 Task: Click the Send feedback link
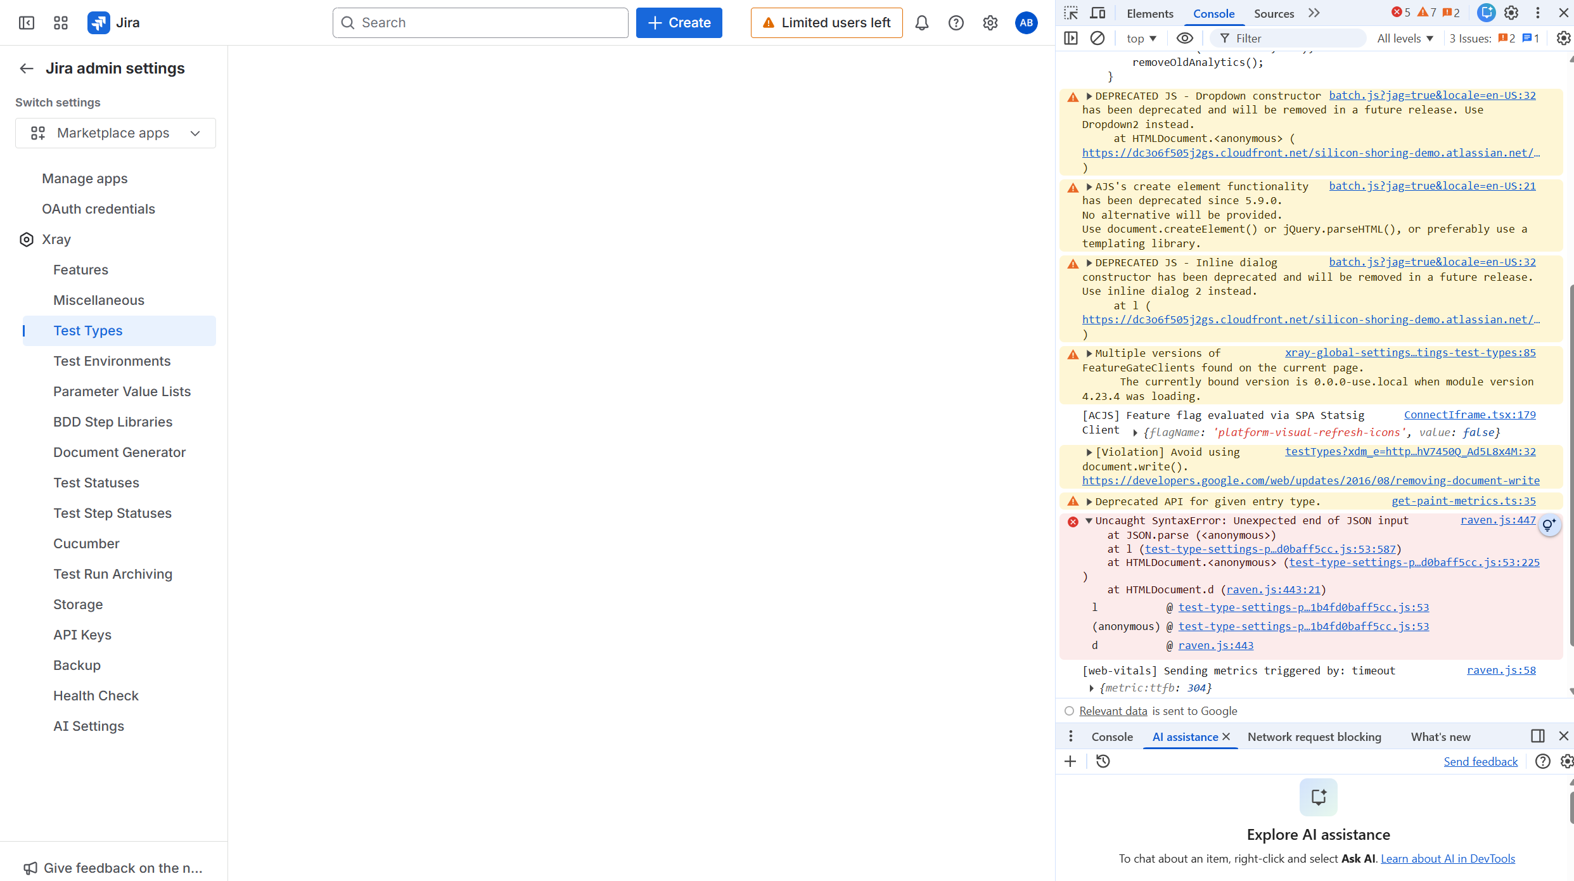click(x=1480, y=761)
